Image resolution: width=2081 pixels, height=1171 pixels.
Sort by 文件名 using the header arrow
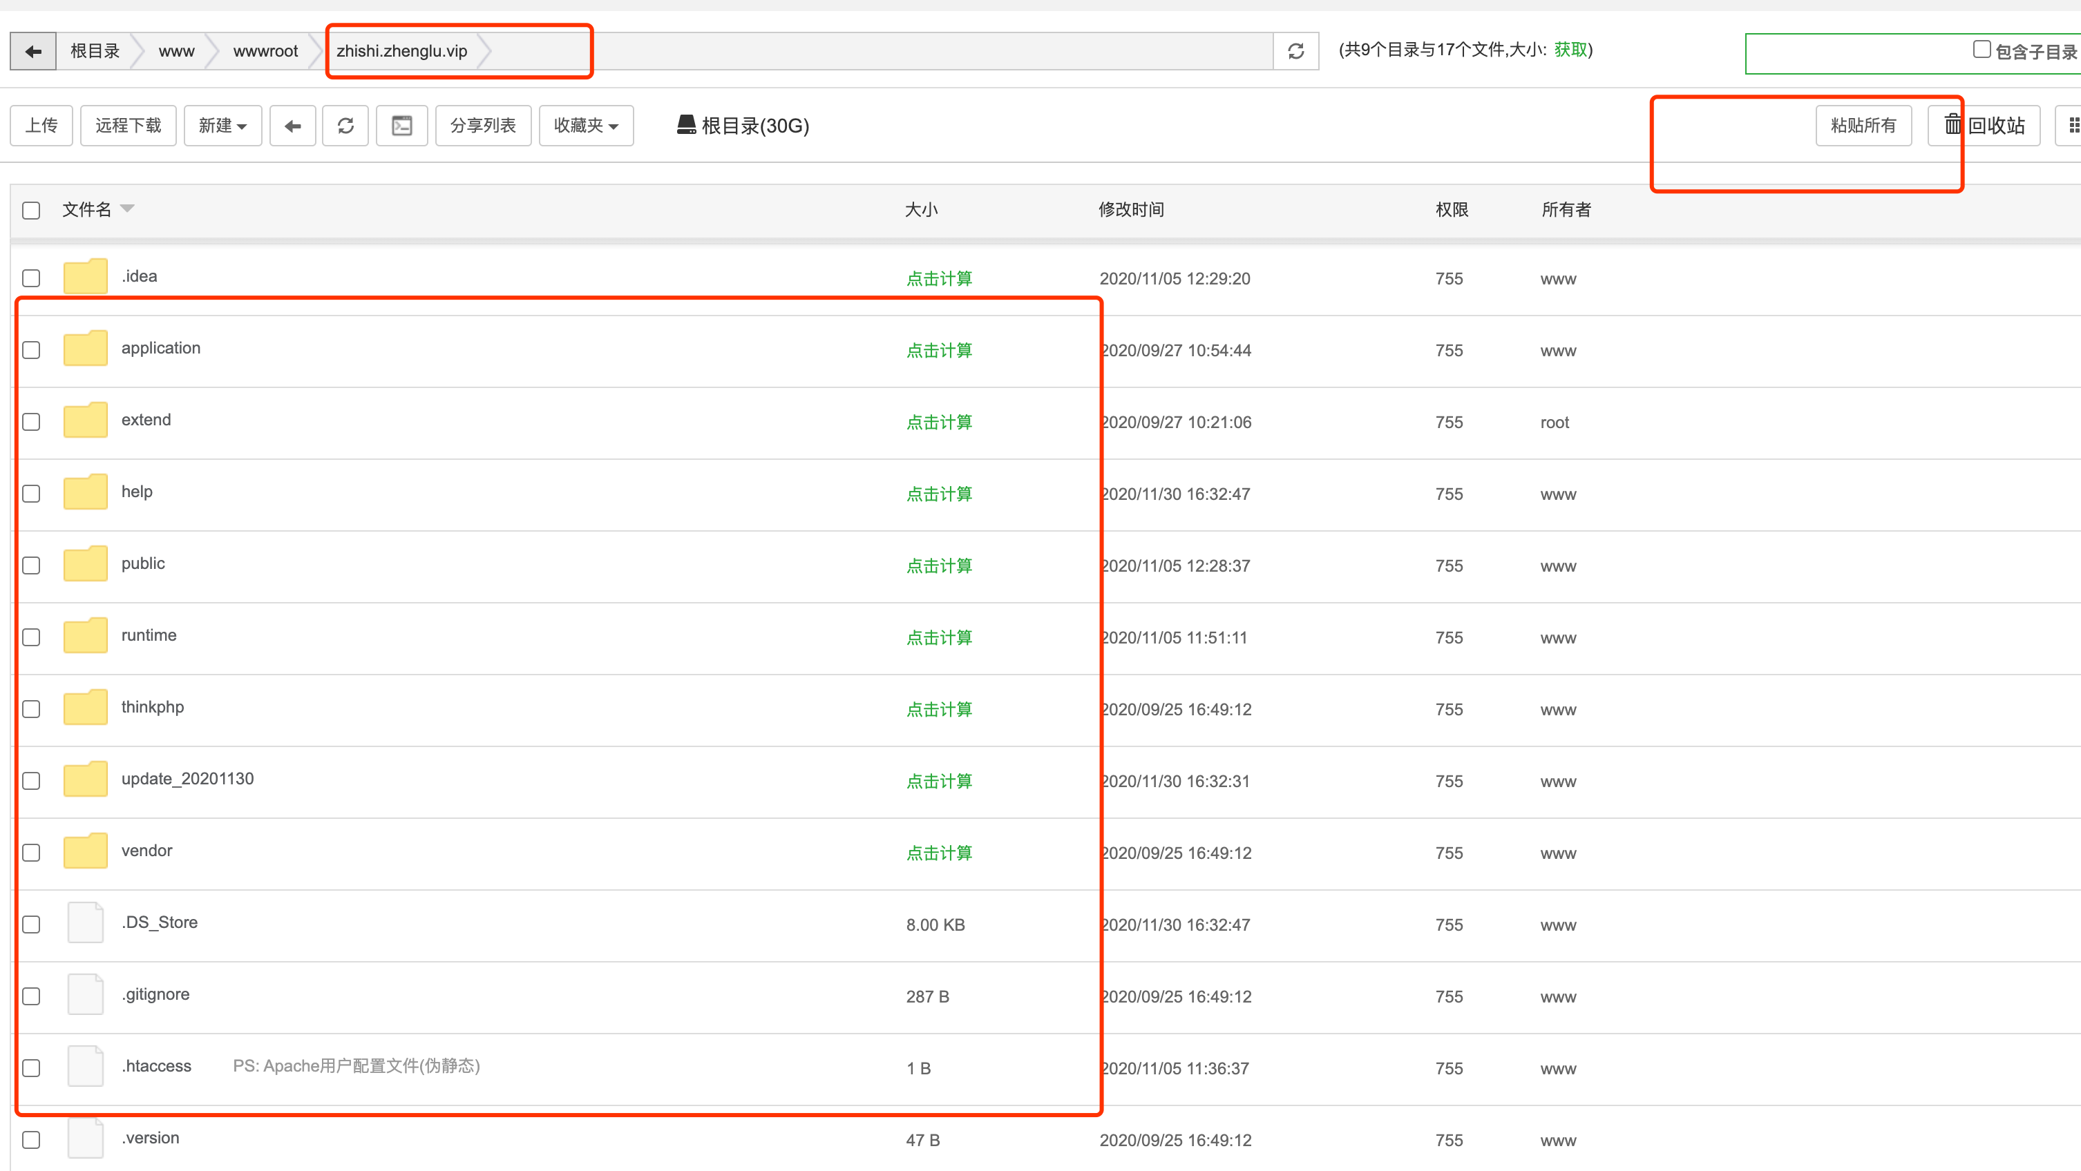pos(127,209)
